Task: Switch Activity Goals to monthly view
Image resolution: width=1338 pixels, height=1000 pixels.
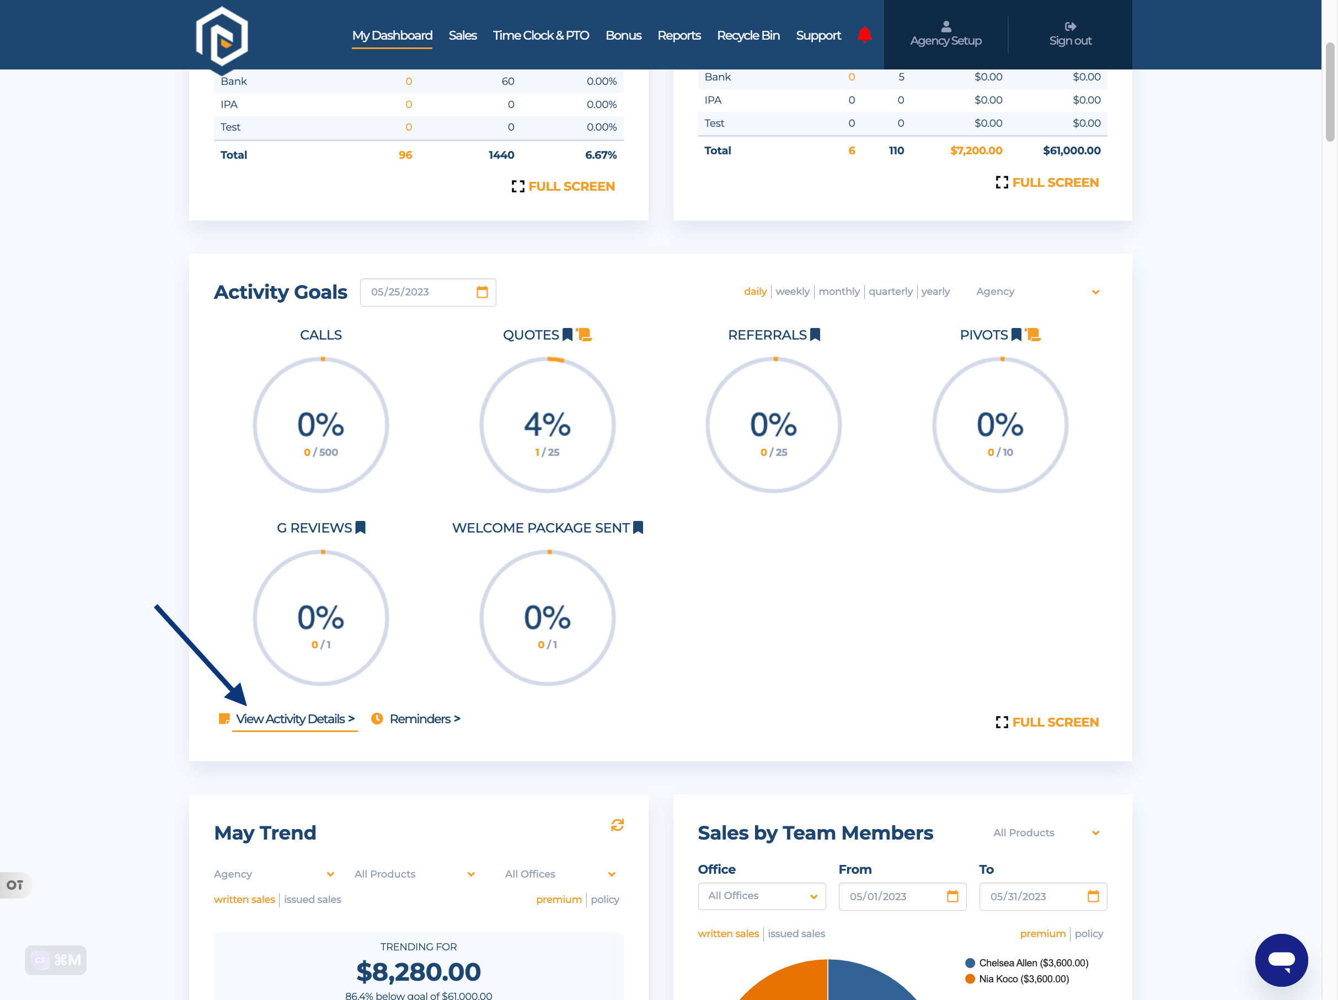Action: 839,292
